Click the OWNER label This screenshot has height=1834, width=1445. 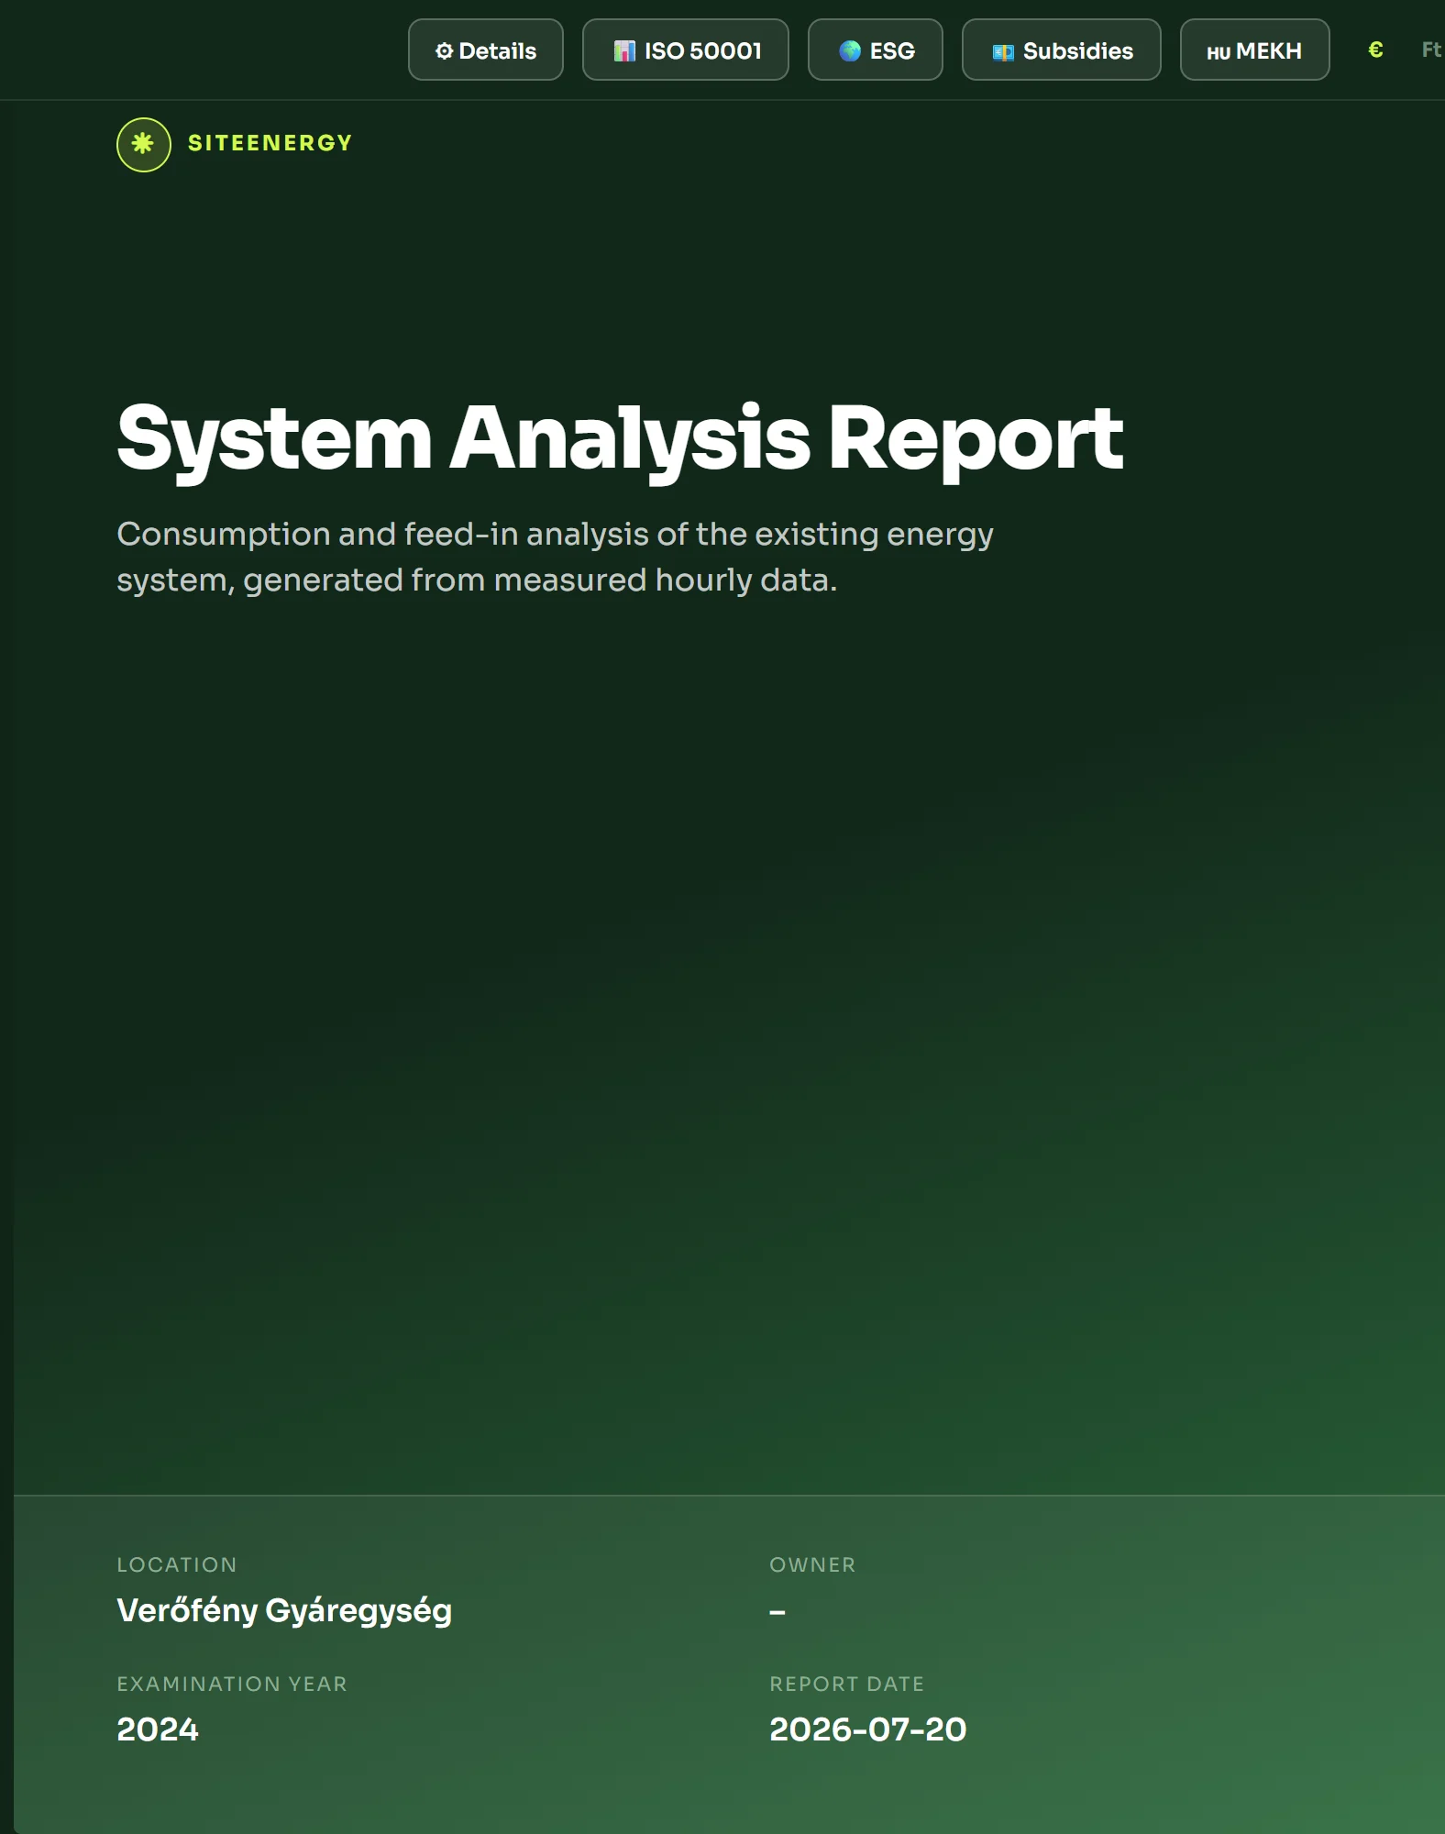tap(812, 1564)
